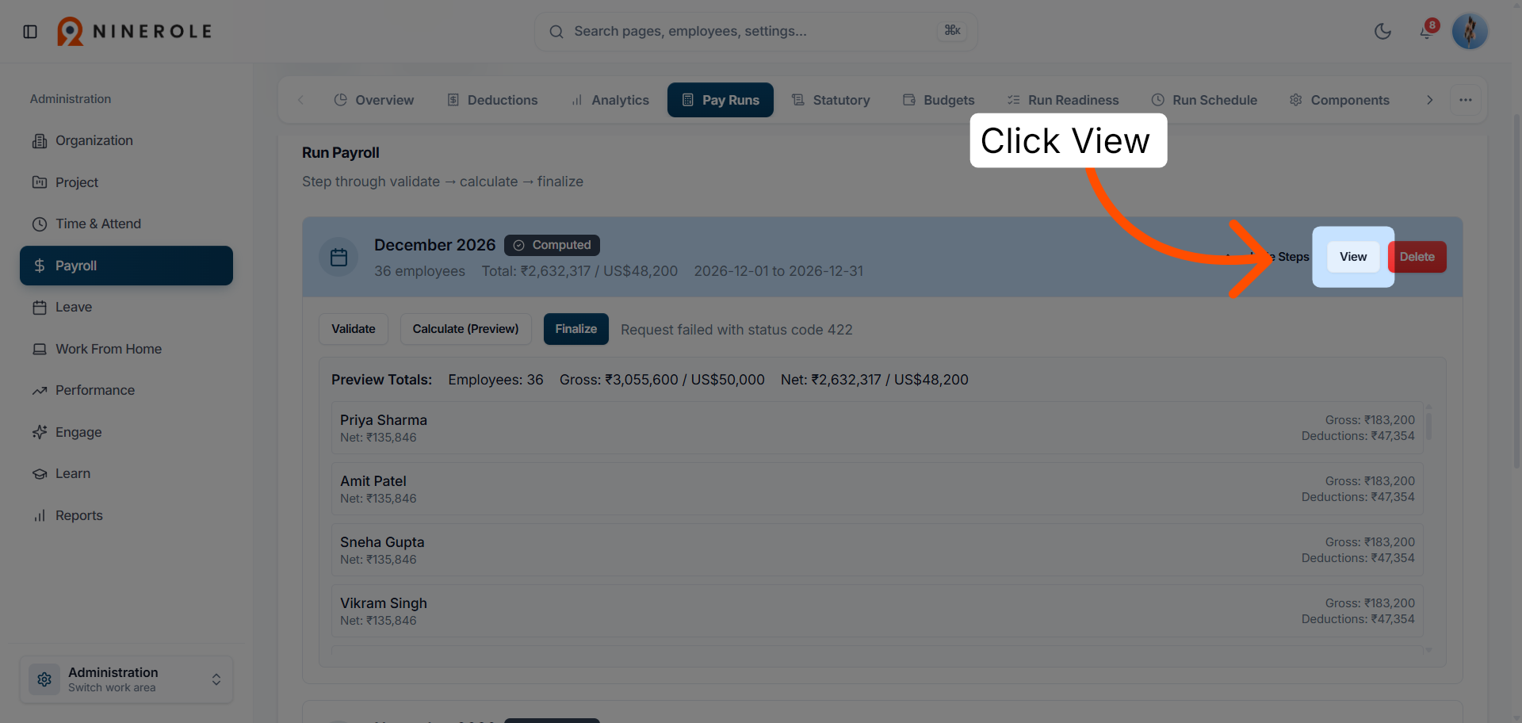Select the Pay Runs tab
The image size is (1522, 723).
[721, 100]
